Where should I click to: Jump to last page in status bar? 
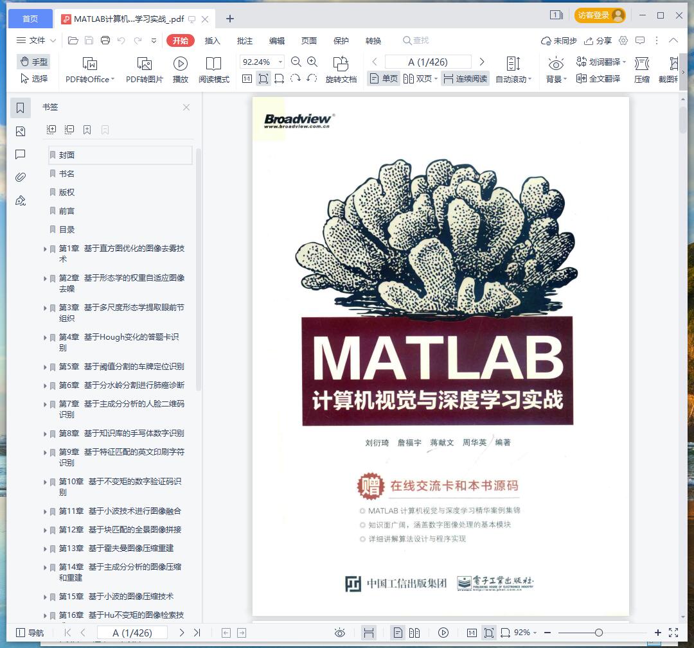pyautogui.click(x=197, y=633)
